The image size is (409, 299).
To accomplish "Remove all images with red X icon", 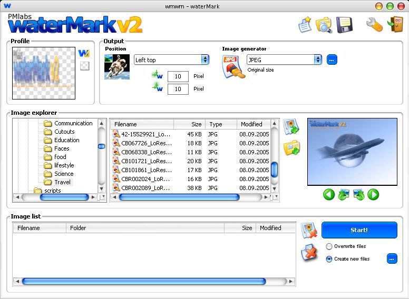I will (x=309, y=253).
